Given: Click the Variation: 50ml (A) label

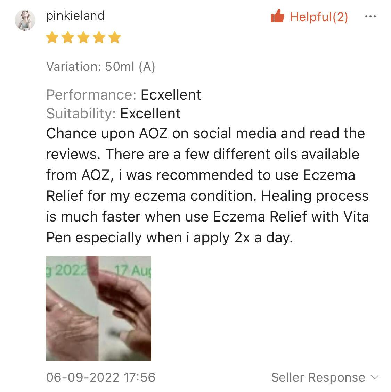Looking at the screenshot, I should tap(101, 67).
